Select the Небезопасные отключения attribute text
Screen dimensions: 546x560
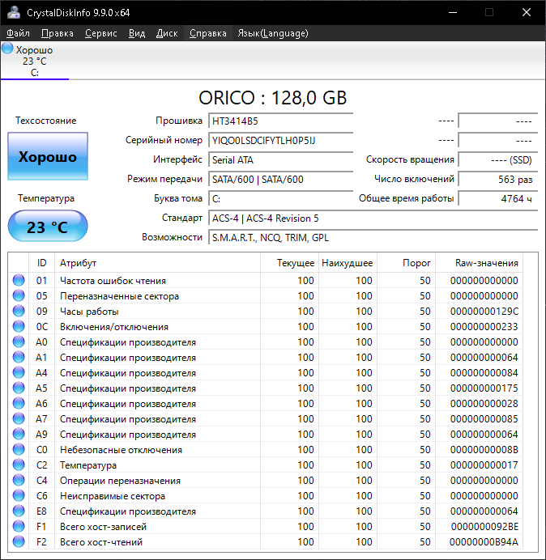point(121,450)
